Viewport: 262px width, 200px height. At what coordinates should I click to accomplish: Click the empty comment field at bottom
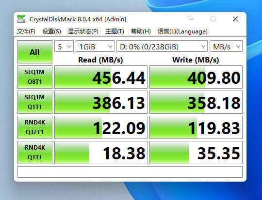[x=130, y=172]
